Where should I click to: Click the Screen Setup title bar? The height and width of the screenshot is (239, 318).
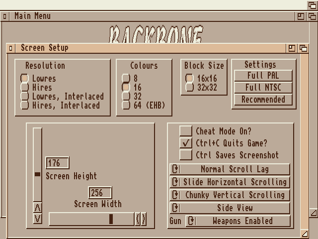tap(150, 48)
